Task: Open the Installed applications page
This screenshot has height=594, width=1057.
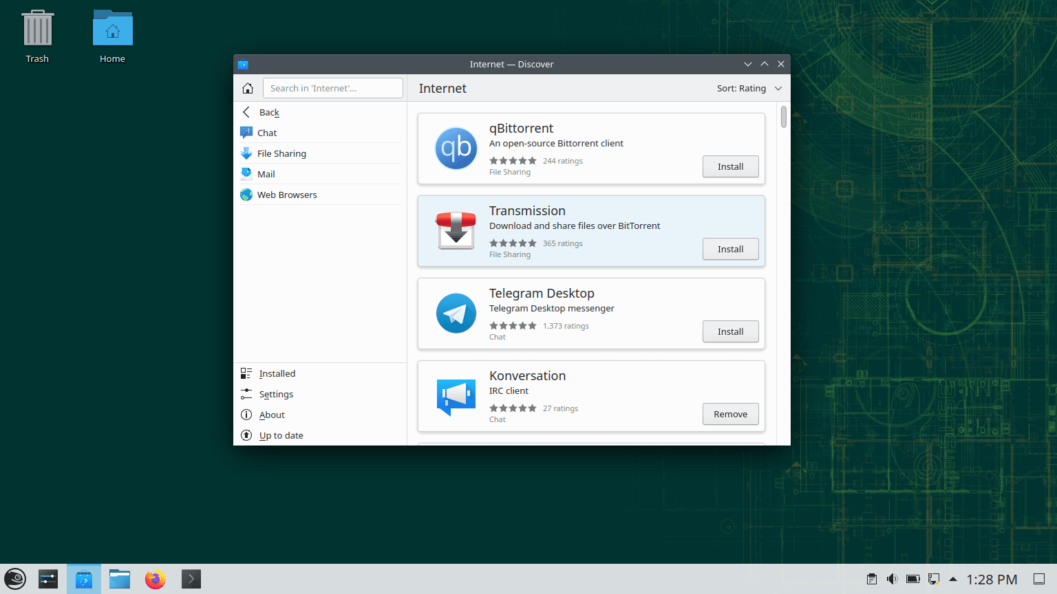Action: 320,373
